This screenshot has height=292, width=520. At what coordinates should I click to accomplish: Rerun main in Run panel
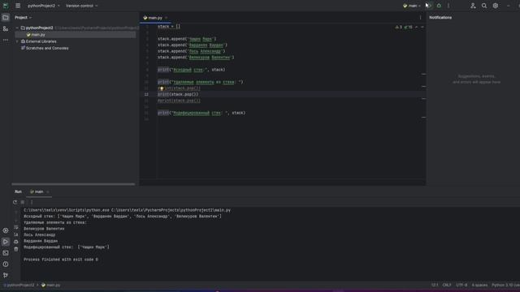[15, 202]
